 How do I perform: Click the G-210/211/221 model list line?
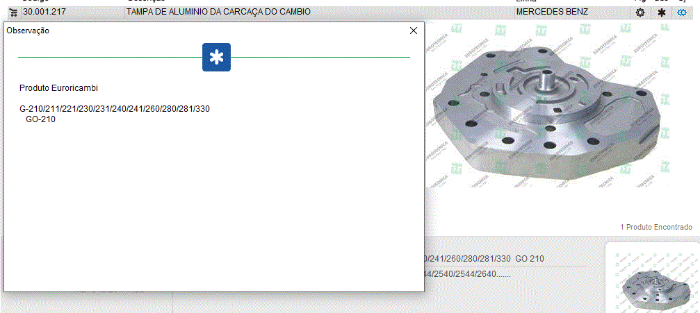click(x=115, y=109)
